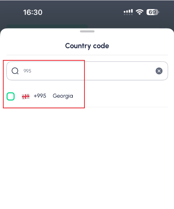Check the Georgia country checkbox
Image resolution: width=174 pixels, height=209 pixels.
(11, 96)
